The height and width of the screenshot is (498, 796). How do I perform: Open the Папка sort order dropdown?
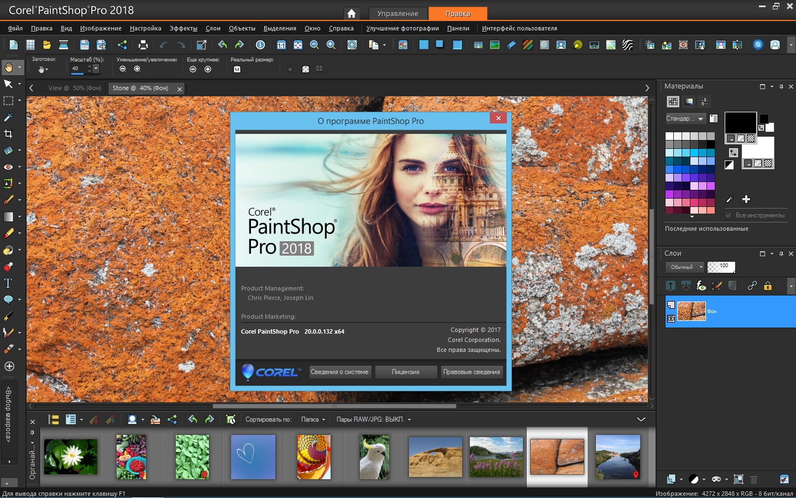(313, 419)
